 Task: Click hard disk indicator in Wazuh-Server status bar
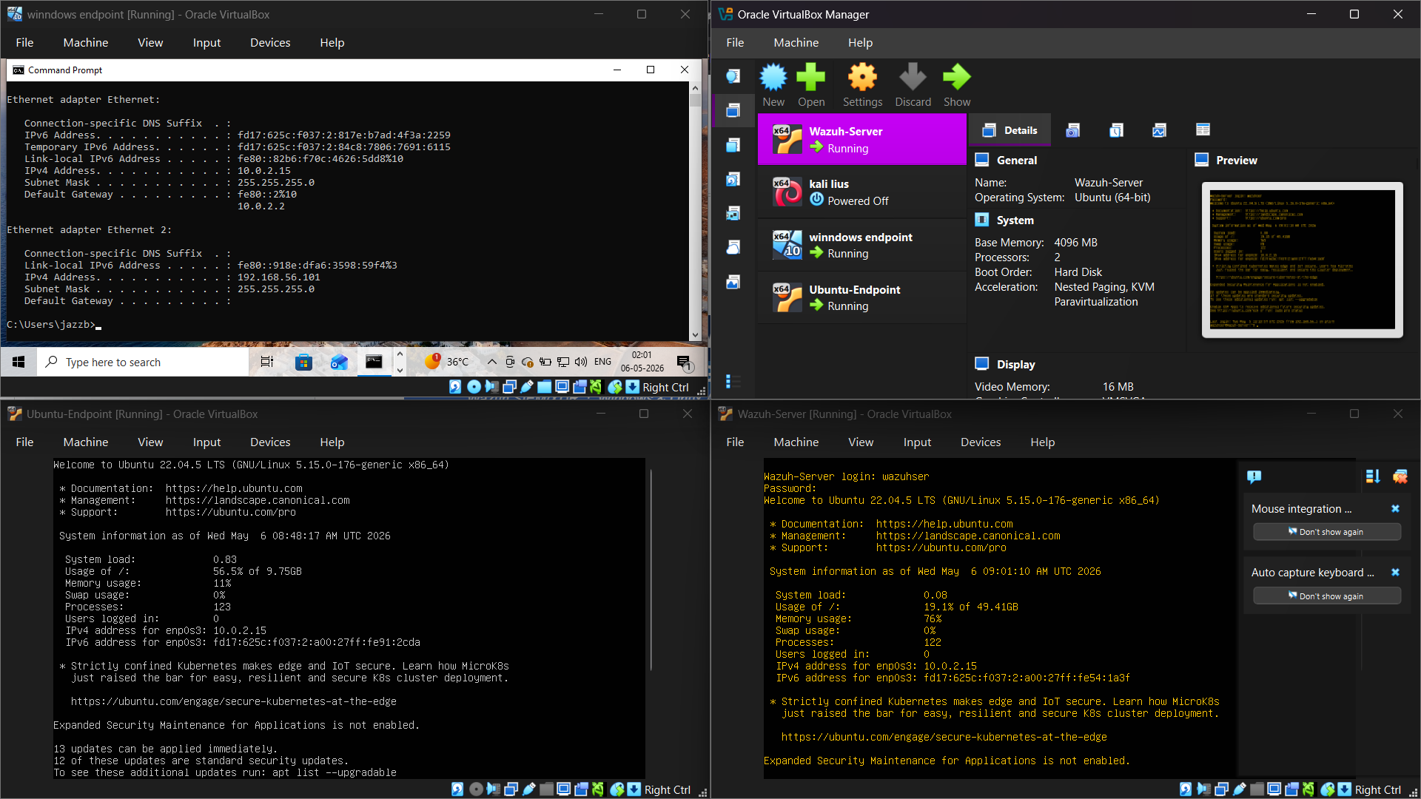point(1186,789)
